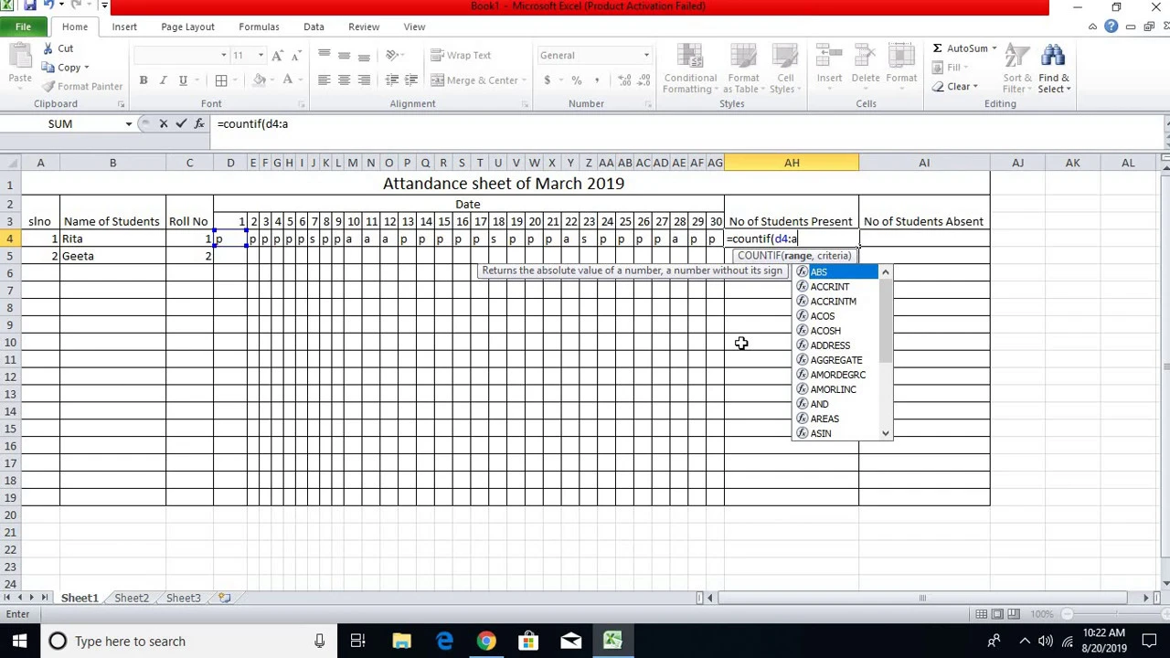The width and height of the screenshot is (1170, 658).
Task: Click the Increase Font Size icon
Action: (x=278, y=55)
